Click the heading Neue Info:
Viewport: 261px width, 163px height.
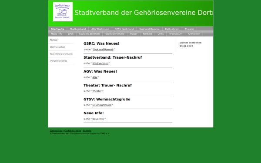pyautogui.click(x=94, y=113)
